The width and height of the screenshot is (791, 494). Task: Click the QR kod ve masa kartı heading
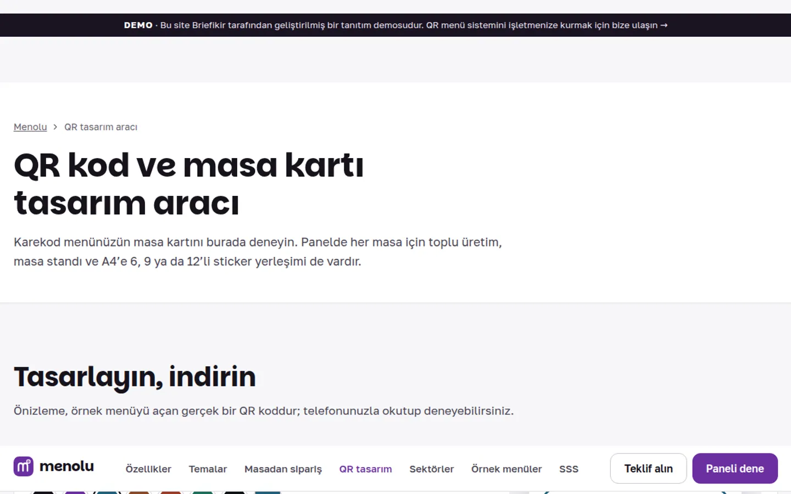(188, 184)
